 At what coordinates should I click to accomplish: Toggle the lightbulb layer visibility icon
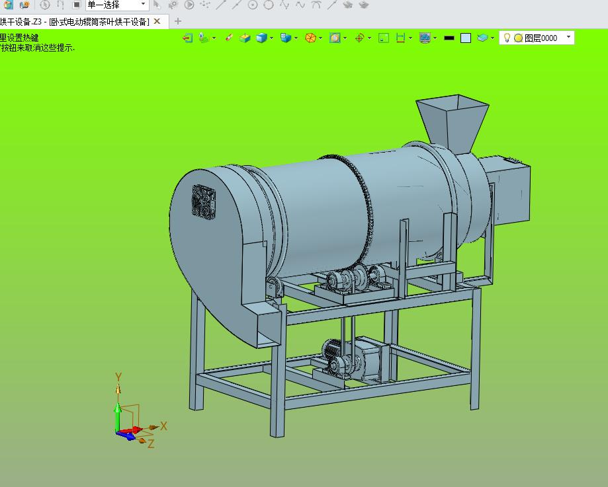(506, 38)
